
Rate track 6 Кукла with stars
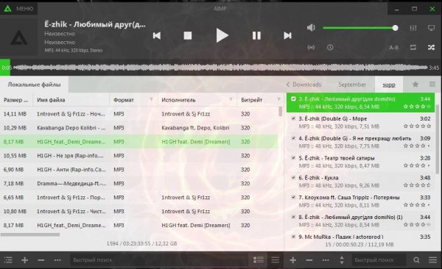tap(417, 185)
